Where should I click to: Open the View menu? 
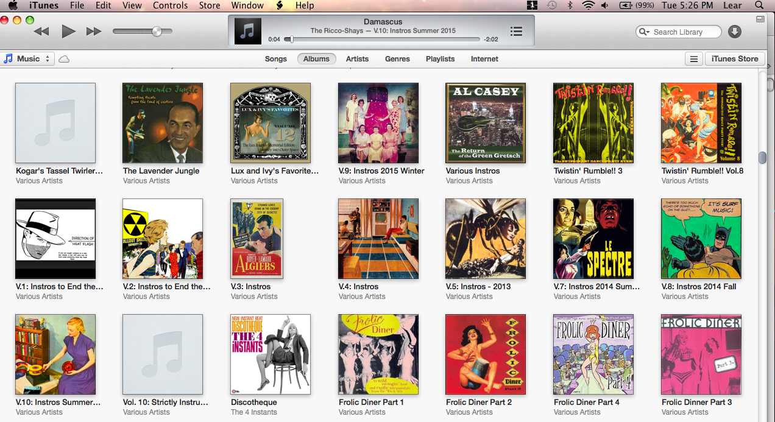click(x=132, y=5)
